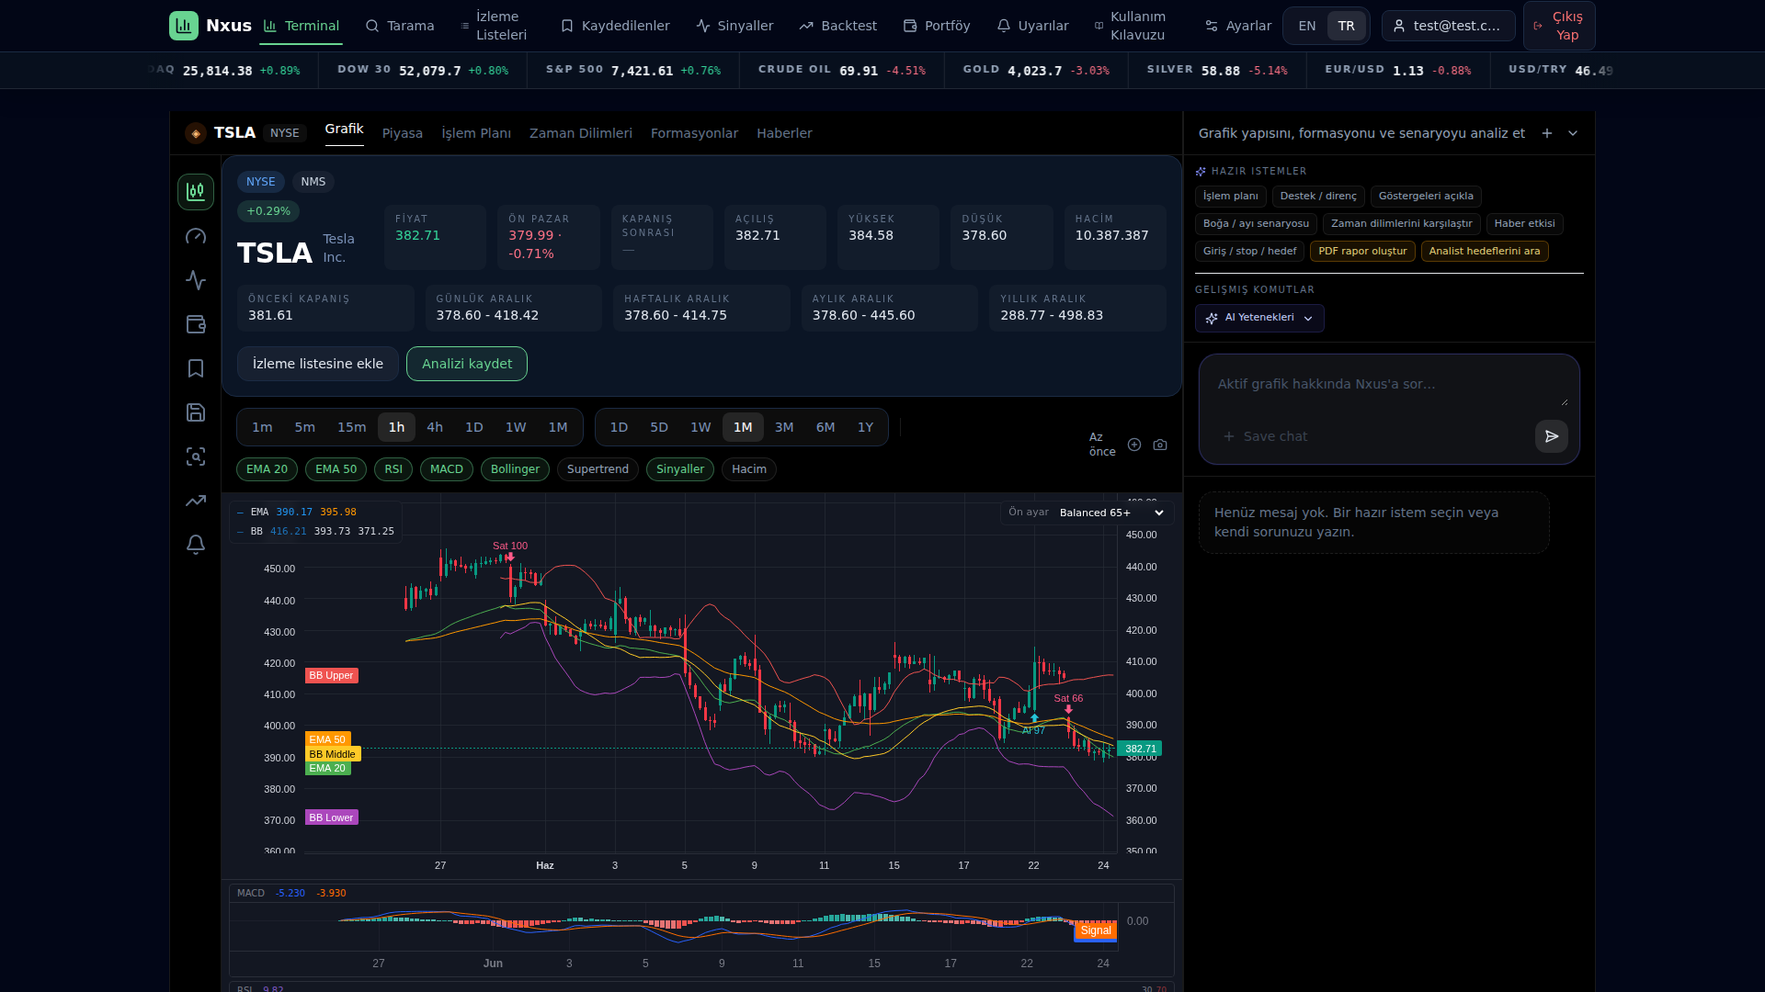
Task: Select the wallet icon in left sidebar
Action: (196, 324)
